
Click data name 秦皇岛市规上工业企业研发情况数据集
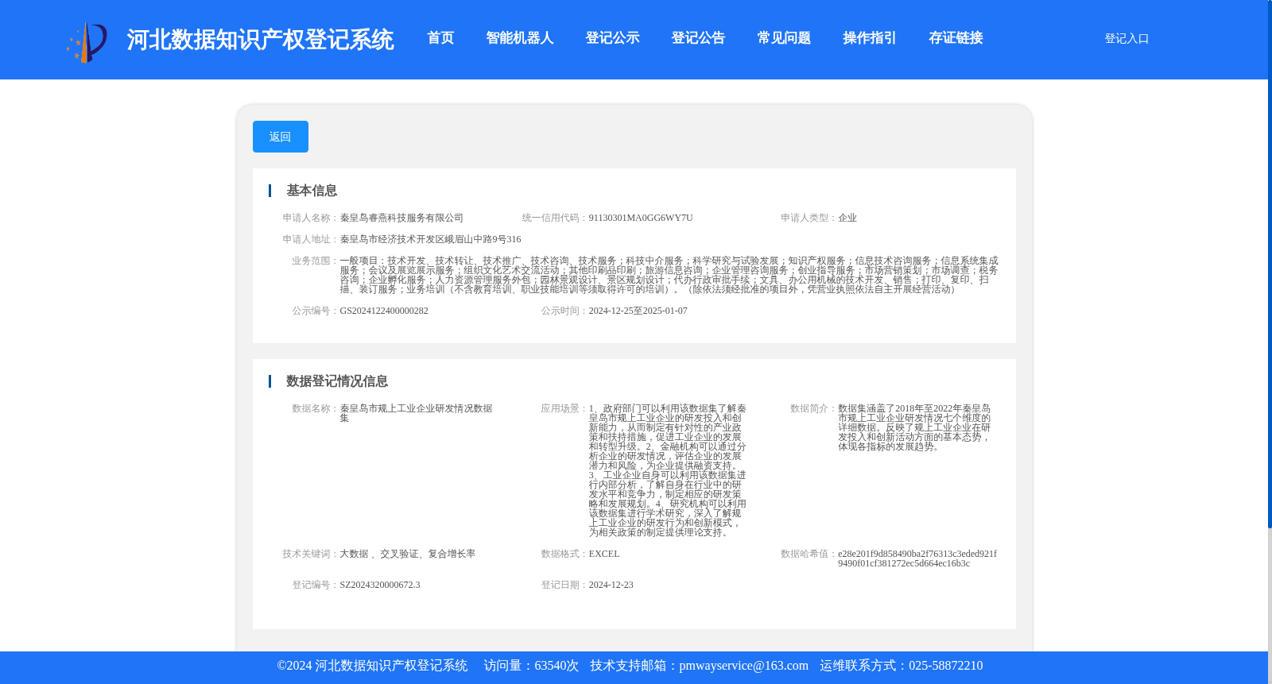click(x=416, y=413)
